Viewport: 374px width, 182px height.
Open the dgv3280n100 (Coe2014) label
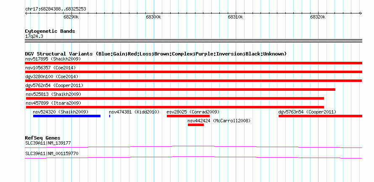pyautogui.click(x=52, y=76)
